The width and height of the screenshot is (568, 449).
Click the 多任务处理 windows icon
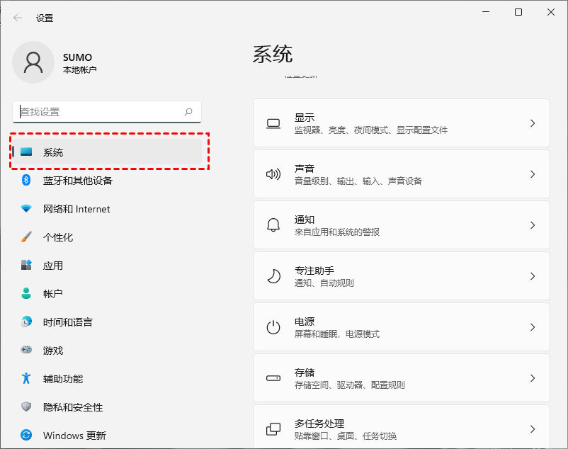tap(273, 429)
